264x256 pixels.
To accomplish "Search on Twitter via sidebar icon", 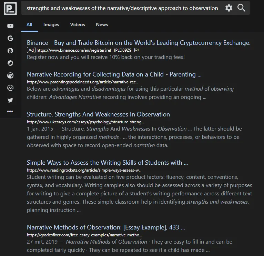I will [10, 100].
